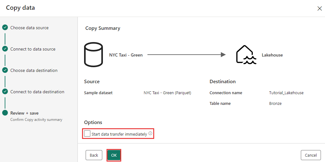
Task: Click the Lakehouse destination icon
Action: pos(247,55)
